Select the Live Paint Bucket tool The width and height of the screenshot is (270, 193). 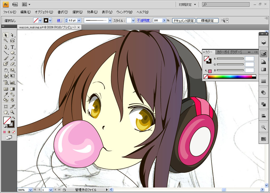coord(6,100)
